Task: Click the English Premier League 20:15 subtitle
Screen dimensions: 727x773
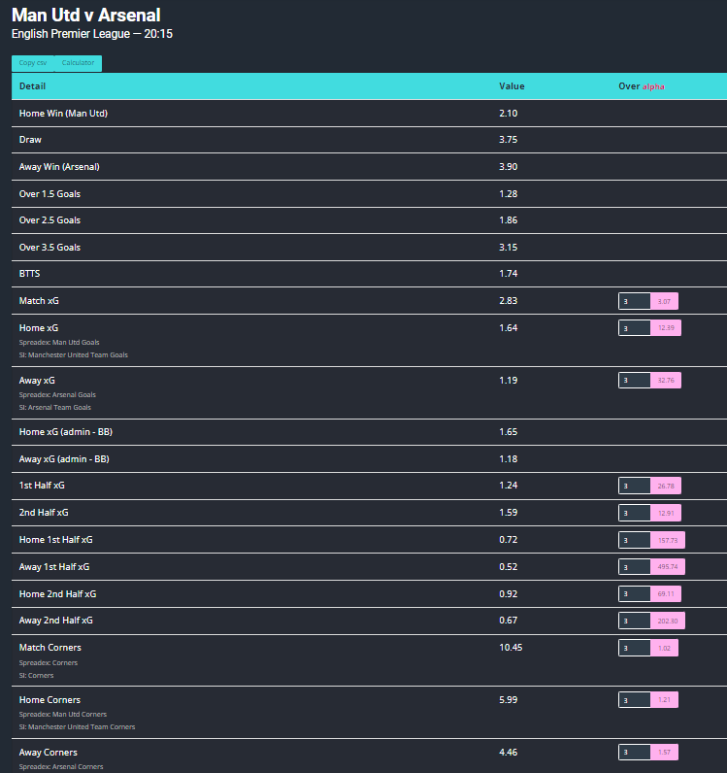Action: click(x=92, y=34)
